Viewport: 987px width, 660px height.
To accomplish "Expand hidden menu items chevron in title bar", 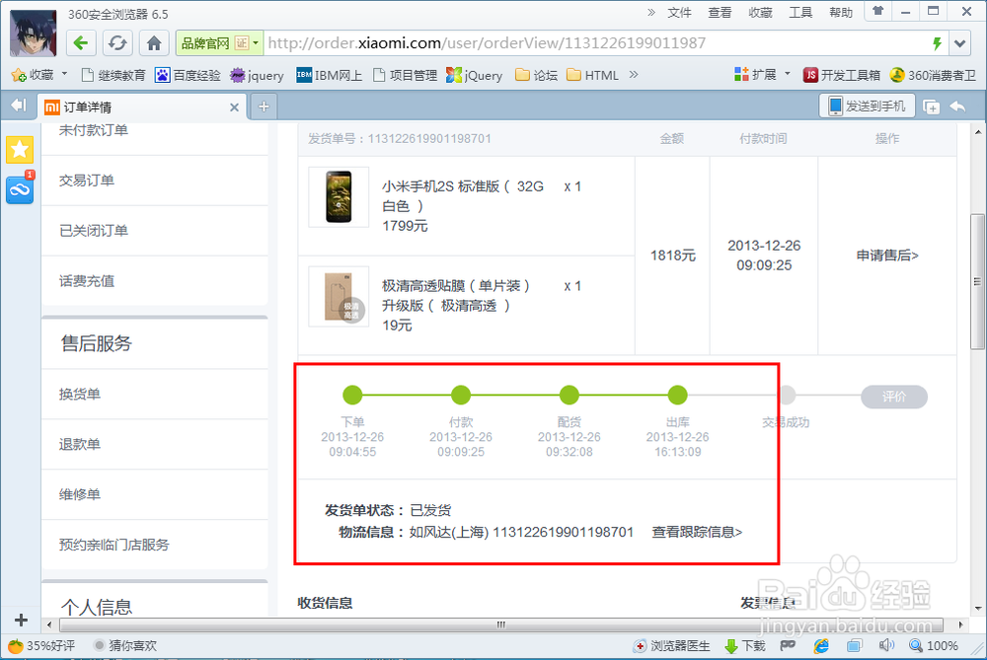I will pos(650,12).
